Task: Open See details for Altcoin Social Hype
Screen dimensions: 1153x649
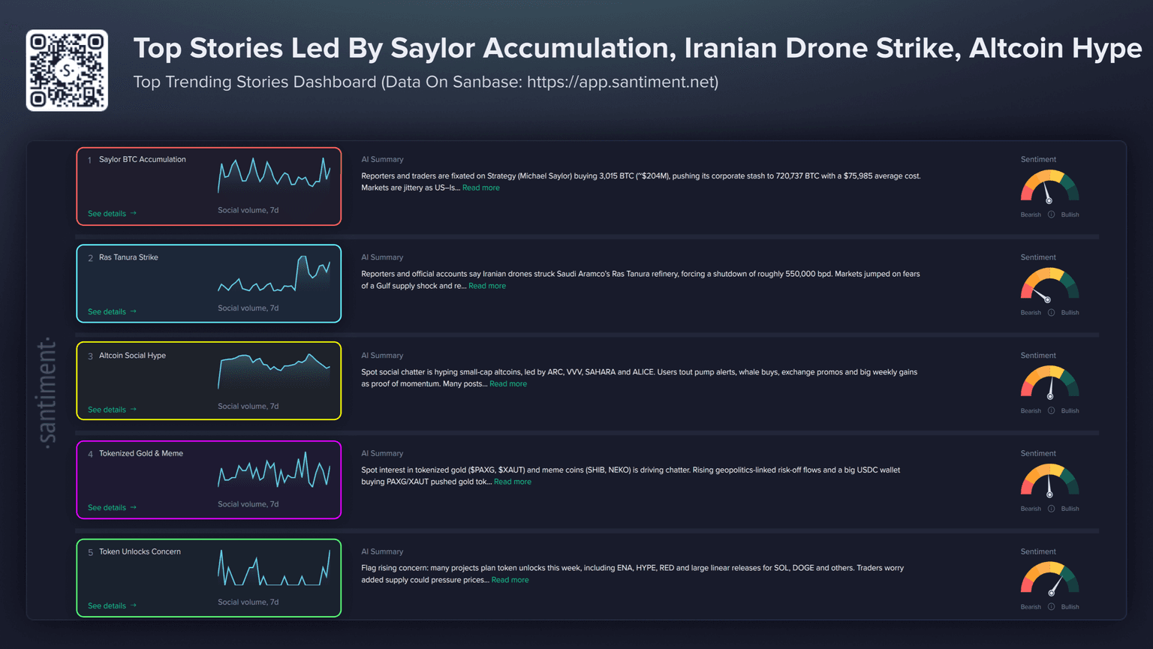Action: pos(112,410)
